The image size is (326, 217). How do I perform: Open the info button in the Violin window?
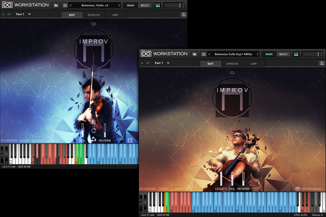coord(130,140)
